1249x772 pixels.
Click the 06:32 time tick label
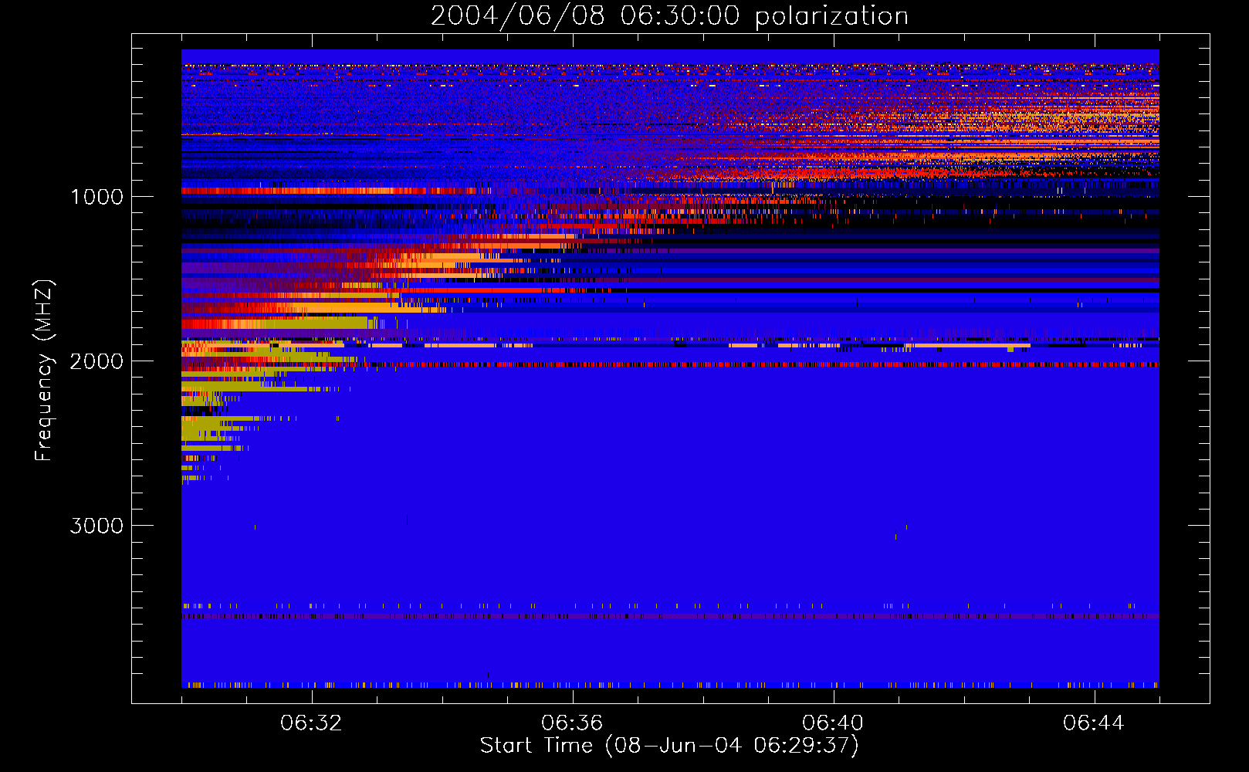coord(311,723)
